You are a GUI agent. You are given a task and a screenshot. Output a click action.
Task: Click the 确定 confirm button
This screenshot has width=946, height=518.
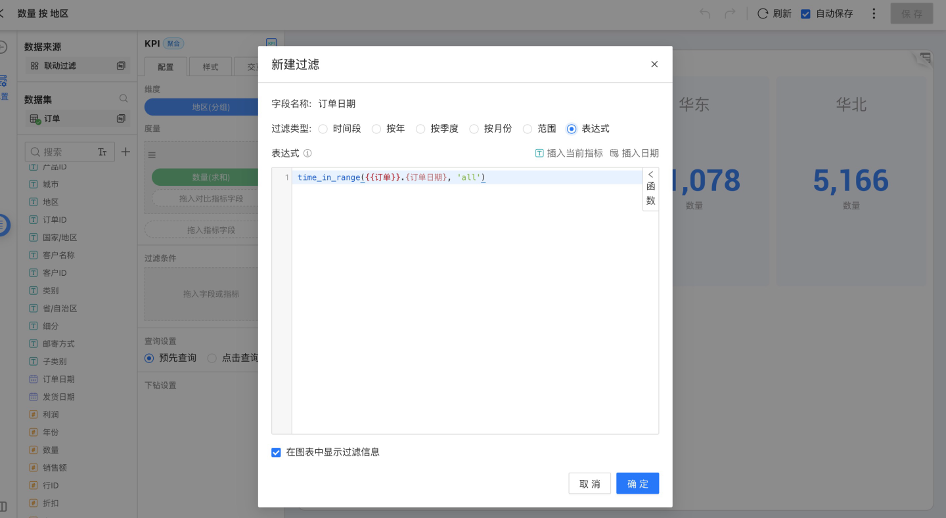637,484
